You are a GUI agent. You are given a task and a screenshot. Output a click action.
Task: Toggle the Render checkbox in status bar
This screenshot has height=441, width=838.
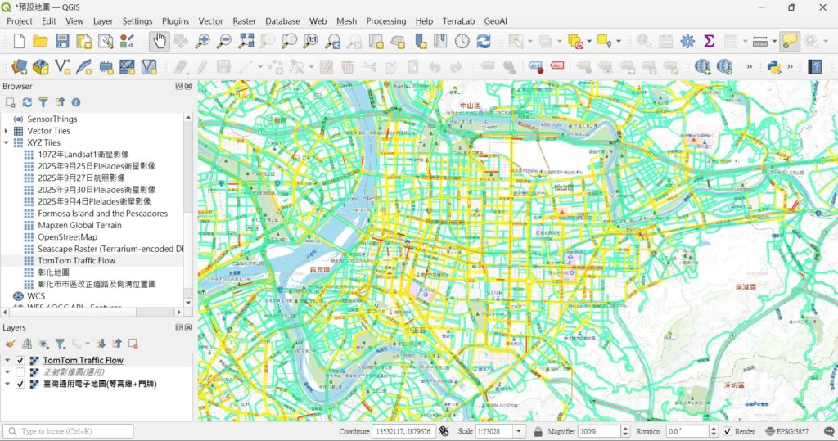pyautogui.click(x=728, y=431)
